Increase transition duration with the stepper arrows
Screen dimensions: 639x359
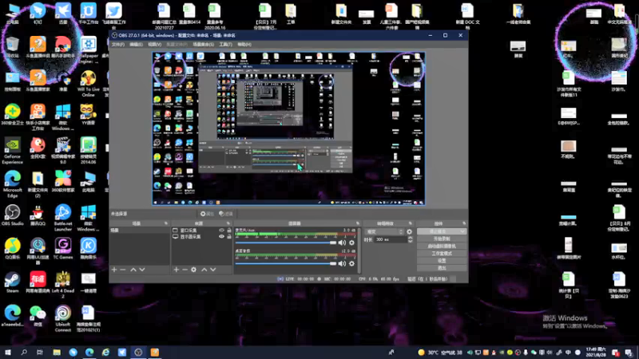point(410,238)
